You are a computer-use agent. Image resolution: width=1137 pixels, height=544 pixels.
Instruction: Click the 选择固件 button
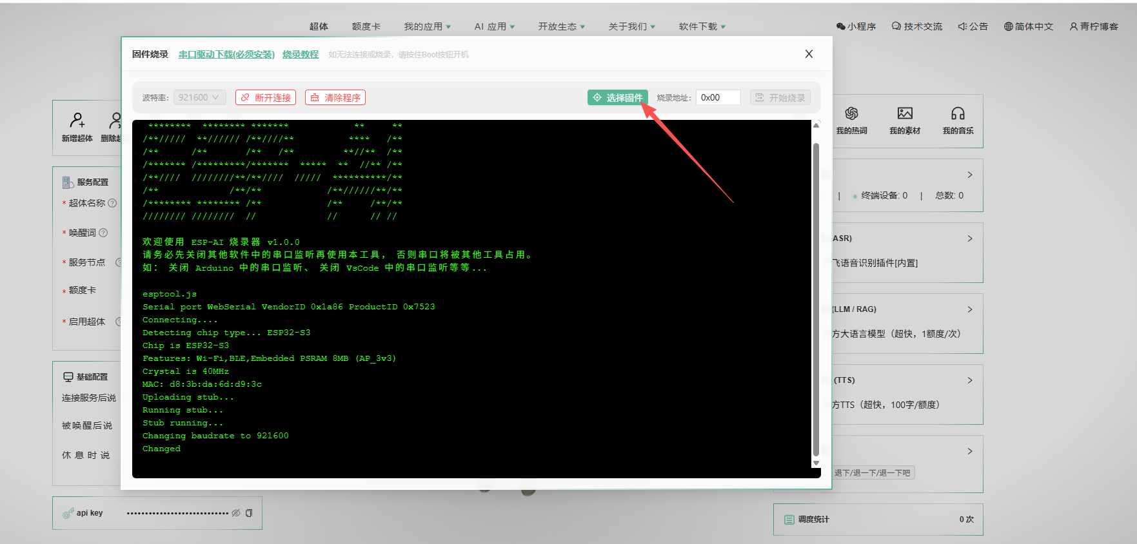coord(617,97)
